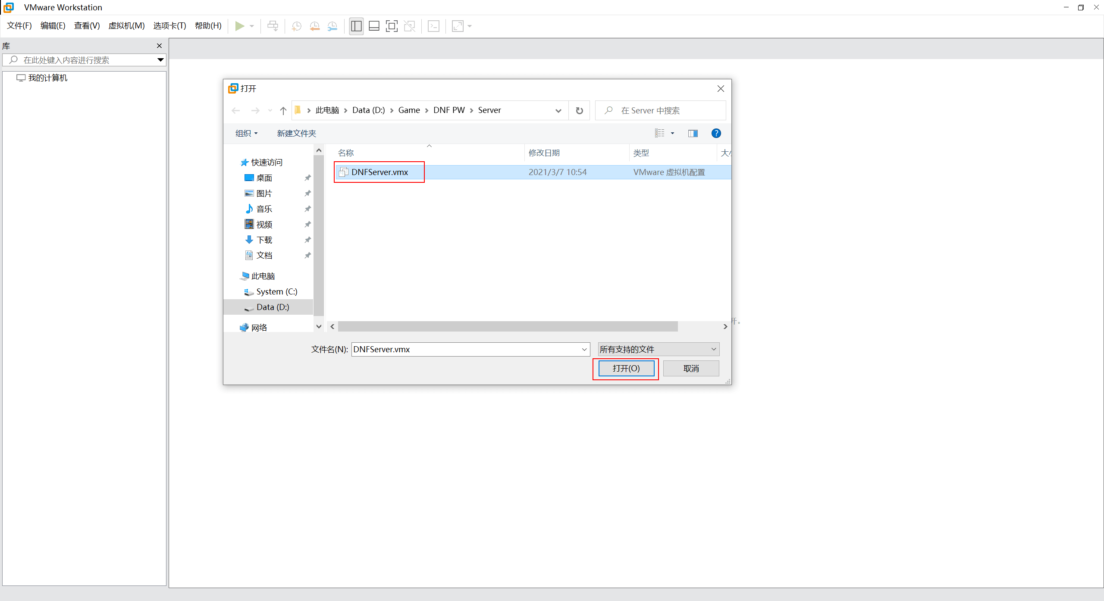Open the 选项卡(T) menu
This screenshot has height=601, width=1104.
[x=169, y=26]
